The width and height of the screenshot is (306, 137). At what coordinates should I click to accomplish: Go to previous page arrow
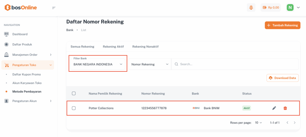click(287, 123)
